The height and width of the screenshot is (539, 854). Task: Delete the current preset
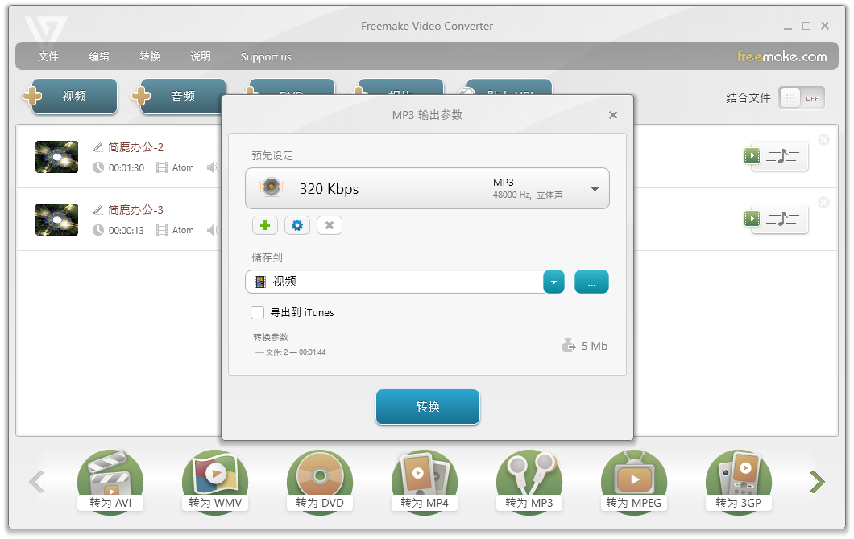pyautogui.click(x=330, y=225)
